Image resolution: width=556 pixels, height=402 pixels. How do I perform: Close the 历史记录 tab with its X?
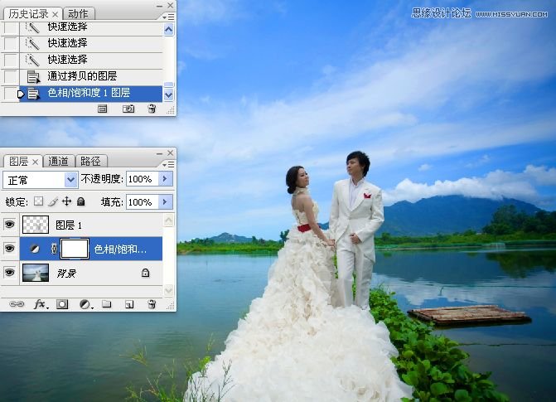tap(56, 14)
